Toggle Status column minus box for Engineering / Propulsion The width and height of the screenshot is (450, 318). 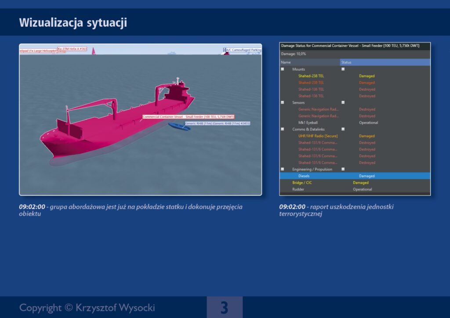point(343,169)
